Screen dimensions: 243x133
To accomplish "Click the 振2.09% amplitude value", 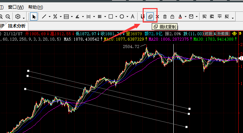I will (x=173, y=34).
